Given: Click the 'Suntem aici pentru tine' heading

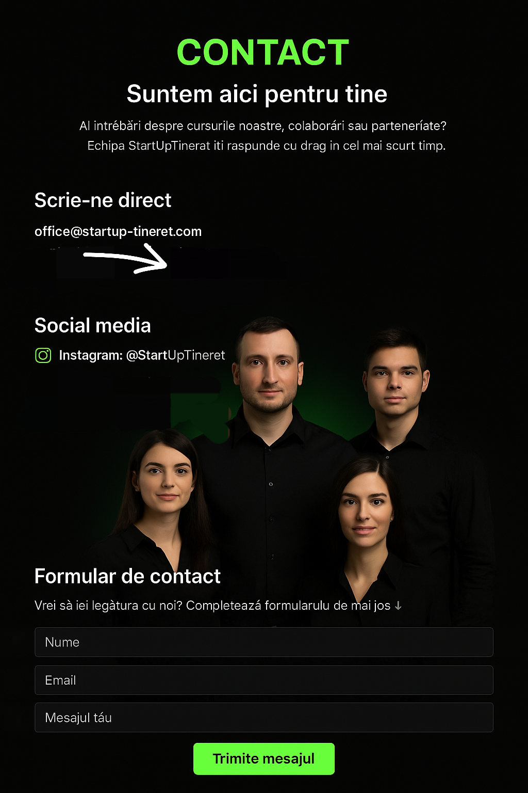Looking at the screenshot, I should point(257,94).
